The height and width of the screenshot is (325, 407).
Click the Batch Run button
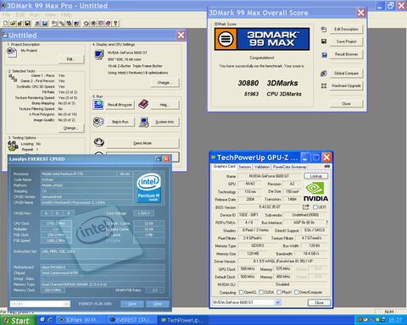[x=120, y=122]
